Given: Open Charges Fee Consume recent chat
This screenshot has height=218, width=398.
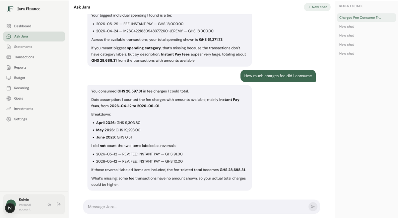Looking at the screenshot, I should (x=366, y=18).
